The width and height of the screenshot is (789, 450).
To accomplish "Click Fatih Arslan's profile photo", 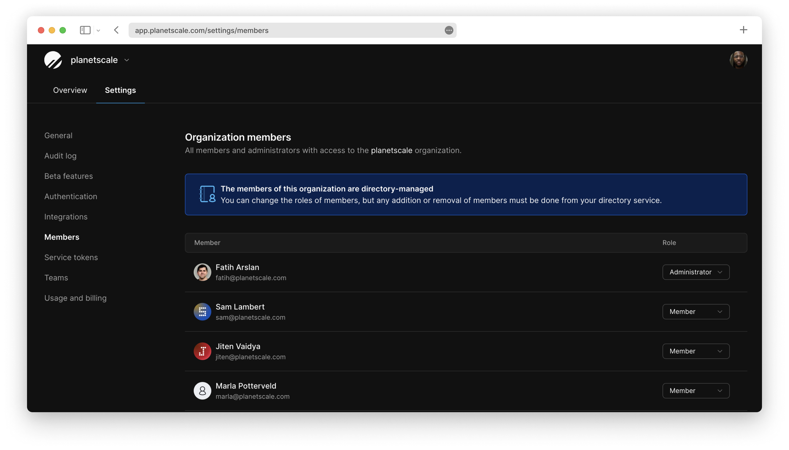I will click(202, 272).
